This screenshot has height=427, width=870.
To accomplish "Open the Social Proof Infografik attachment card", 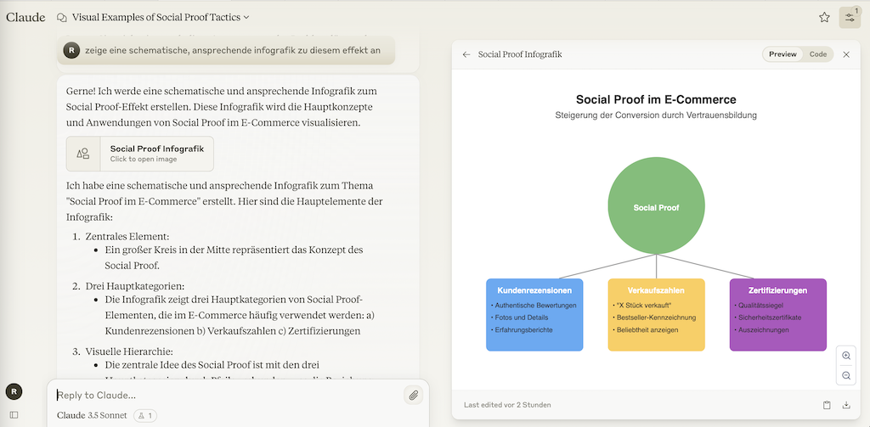I will click(140, 154).
